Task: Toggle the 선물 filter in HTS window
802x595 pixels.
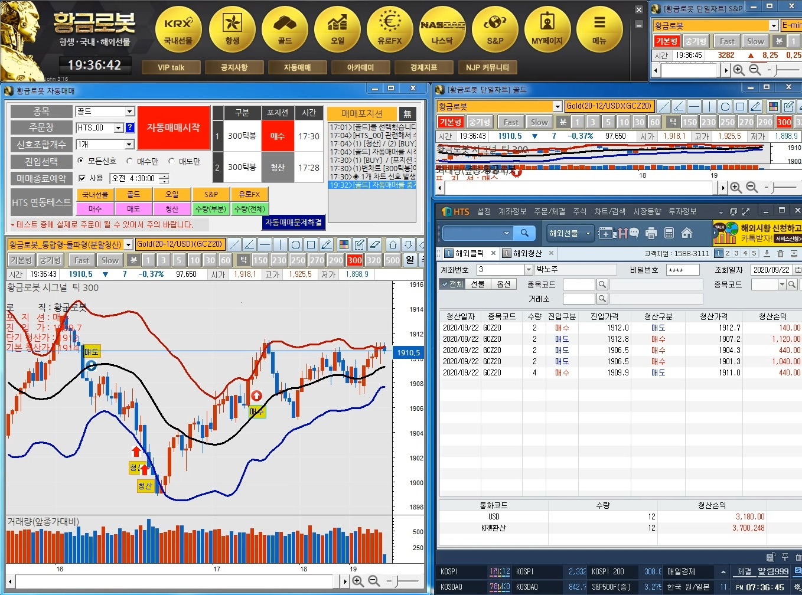Action: [x=478, y=284]
